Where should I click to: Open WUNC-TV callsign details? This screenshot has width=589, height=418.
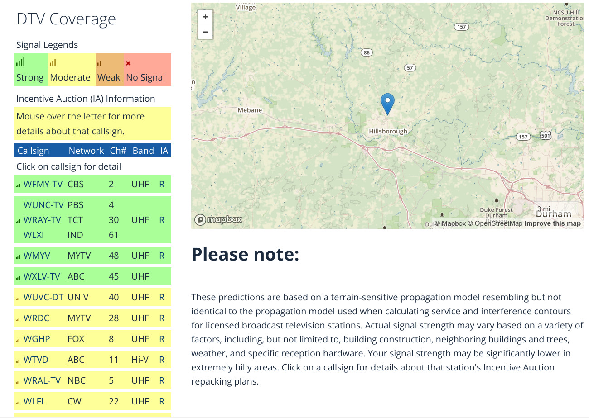click(43, 205)
